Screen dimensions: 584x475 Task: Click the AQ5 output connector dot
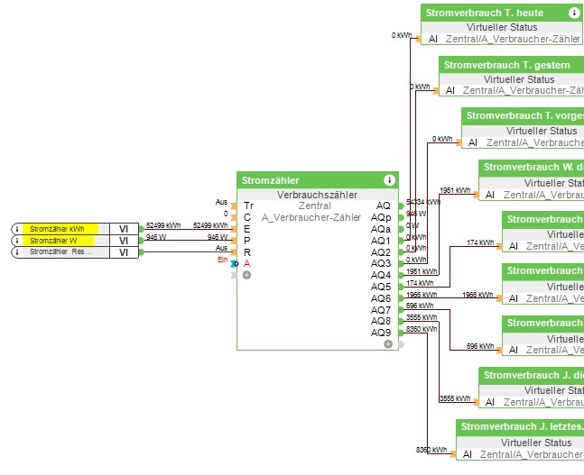[401, 287]
